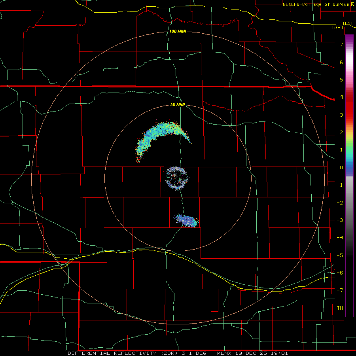Click the '5' value on the color scale

point(341,80)
